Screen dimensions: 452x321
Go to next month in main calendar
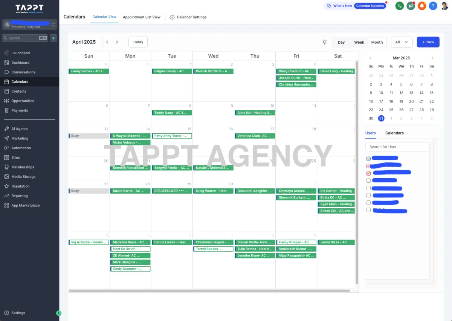click(x=117, y=42)
